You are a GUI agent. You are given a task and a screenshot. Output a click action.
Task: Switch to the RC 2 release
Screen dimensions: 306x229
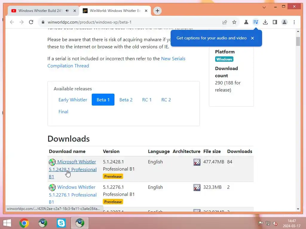[166, 100]
